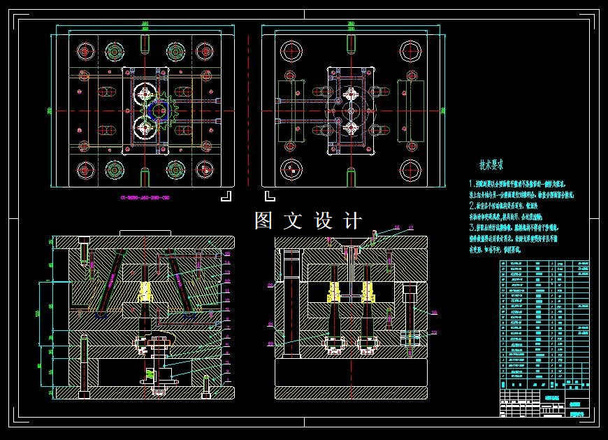
Task: Select part balloon number 2
Action: click(228, 371)
